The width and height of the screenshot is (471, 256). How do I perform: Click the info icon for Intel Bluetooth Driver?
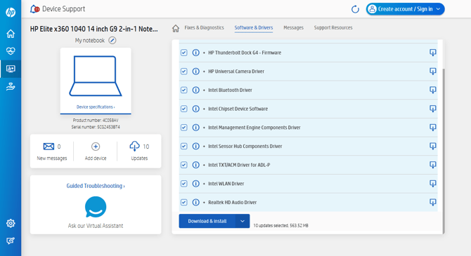point(195,90)
